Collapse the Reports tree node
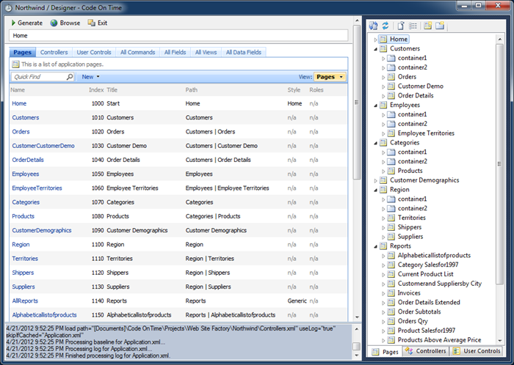The image size is (514, 365). [x=376, y=246]
